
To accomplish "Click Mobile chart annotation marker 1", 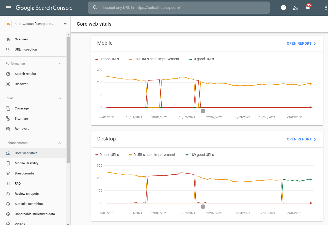I will pyautogui.click(x=203, y=111).
